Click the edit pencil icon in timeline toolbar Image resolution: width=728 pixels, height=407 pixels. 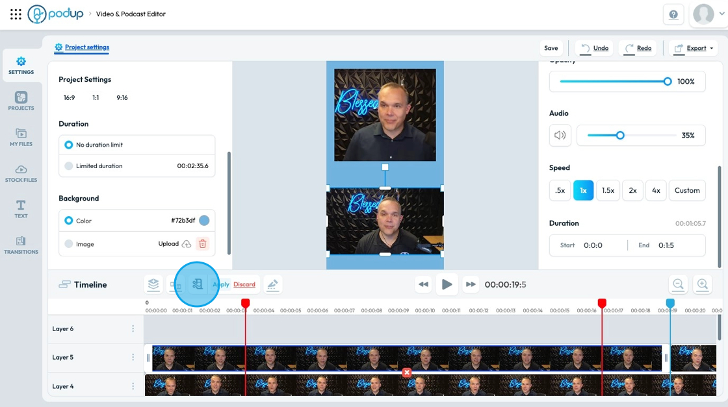tap(272, 284)
